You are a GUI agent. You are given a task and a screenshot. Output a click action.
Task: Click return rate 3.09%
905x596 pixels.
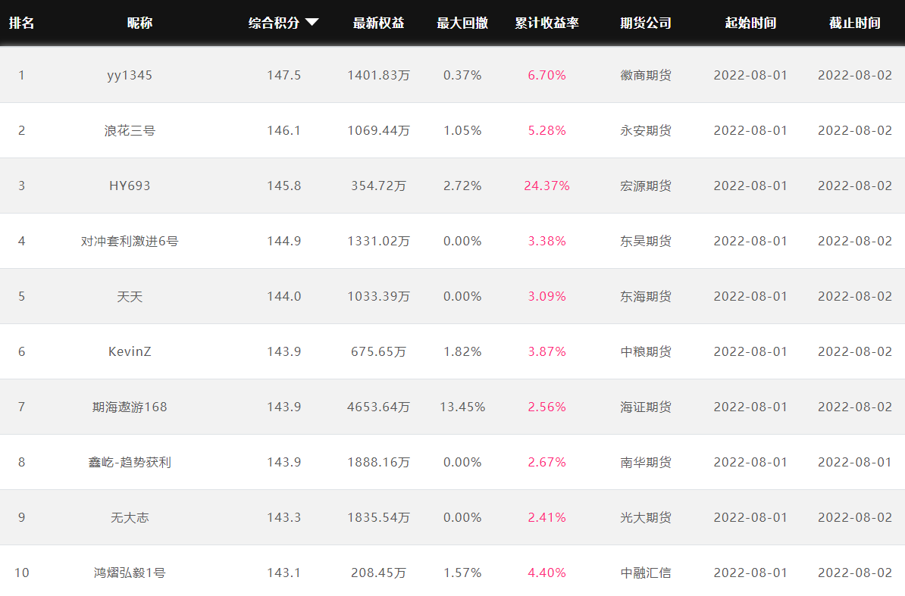[546, 296]
